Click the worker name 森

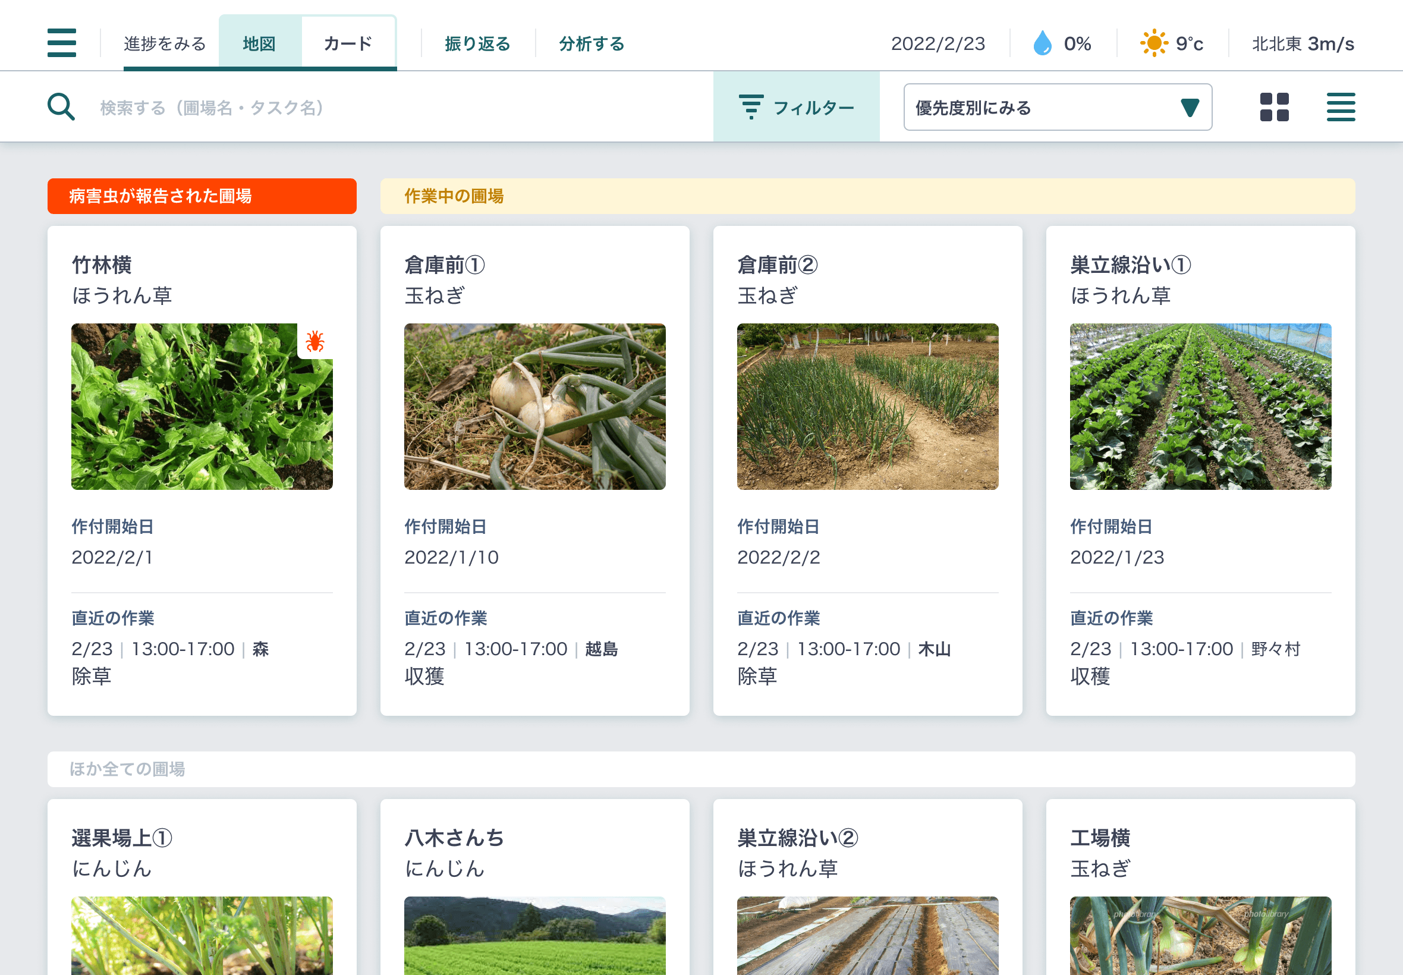pos(261,649)
